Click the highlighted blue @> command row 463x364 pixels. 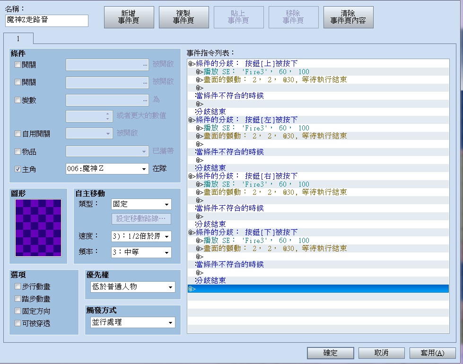[x=318, y=289]
